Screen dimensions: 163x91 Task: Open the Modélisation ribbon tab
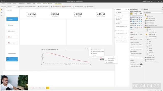22,4
